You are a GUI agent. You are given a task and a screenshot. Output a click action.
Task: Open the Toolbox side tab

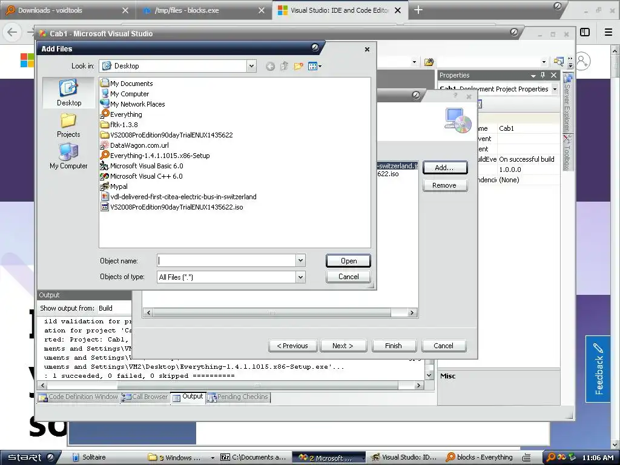[x=568, y=153]
